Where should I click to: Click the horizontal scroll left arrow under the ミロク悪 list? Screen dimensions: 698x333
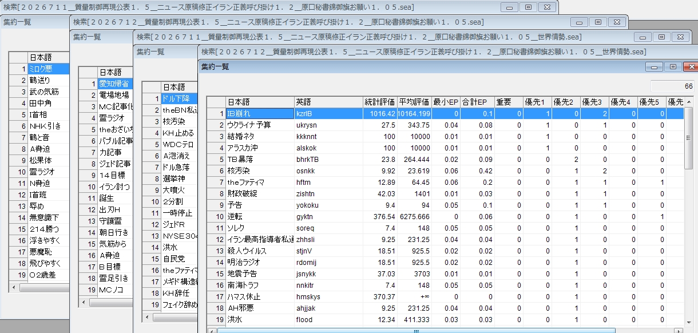pos(14,288)
